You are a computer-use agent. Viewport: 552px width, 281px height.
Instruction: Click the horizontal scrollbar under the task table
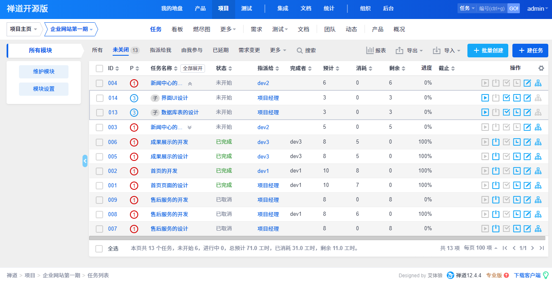click(x=317, y=238)
